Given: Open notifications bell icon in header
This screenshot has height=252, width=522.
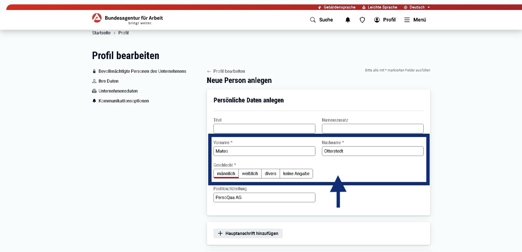Looking at the screenshot, I should (x=348, y=20).
